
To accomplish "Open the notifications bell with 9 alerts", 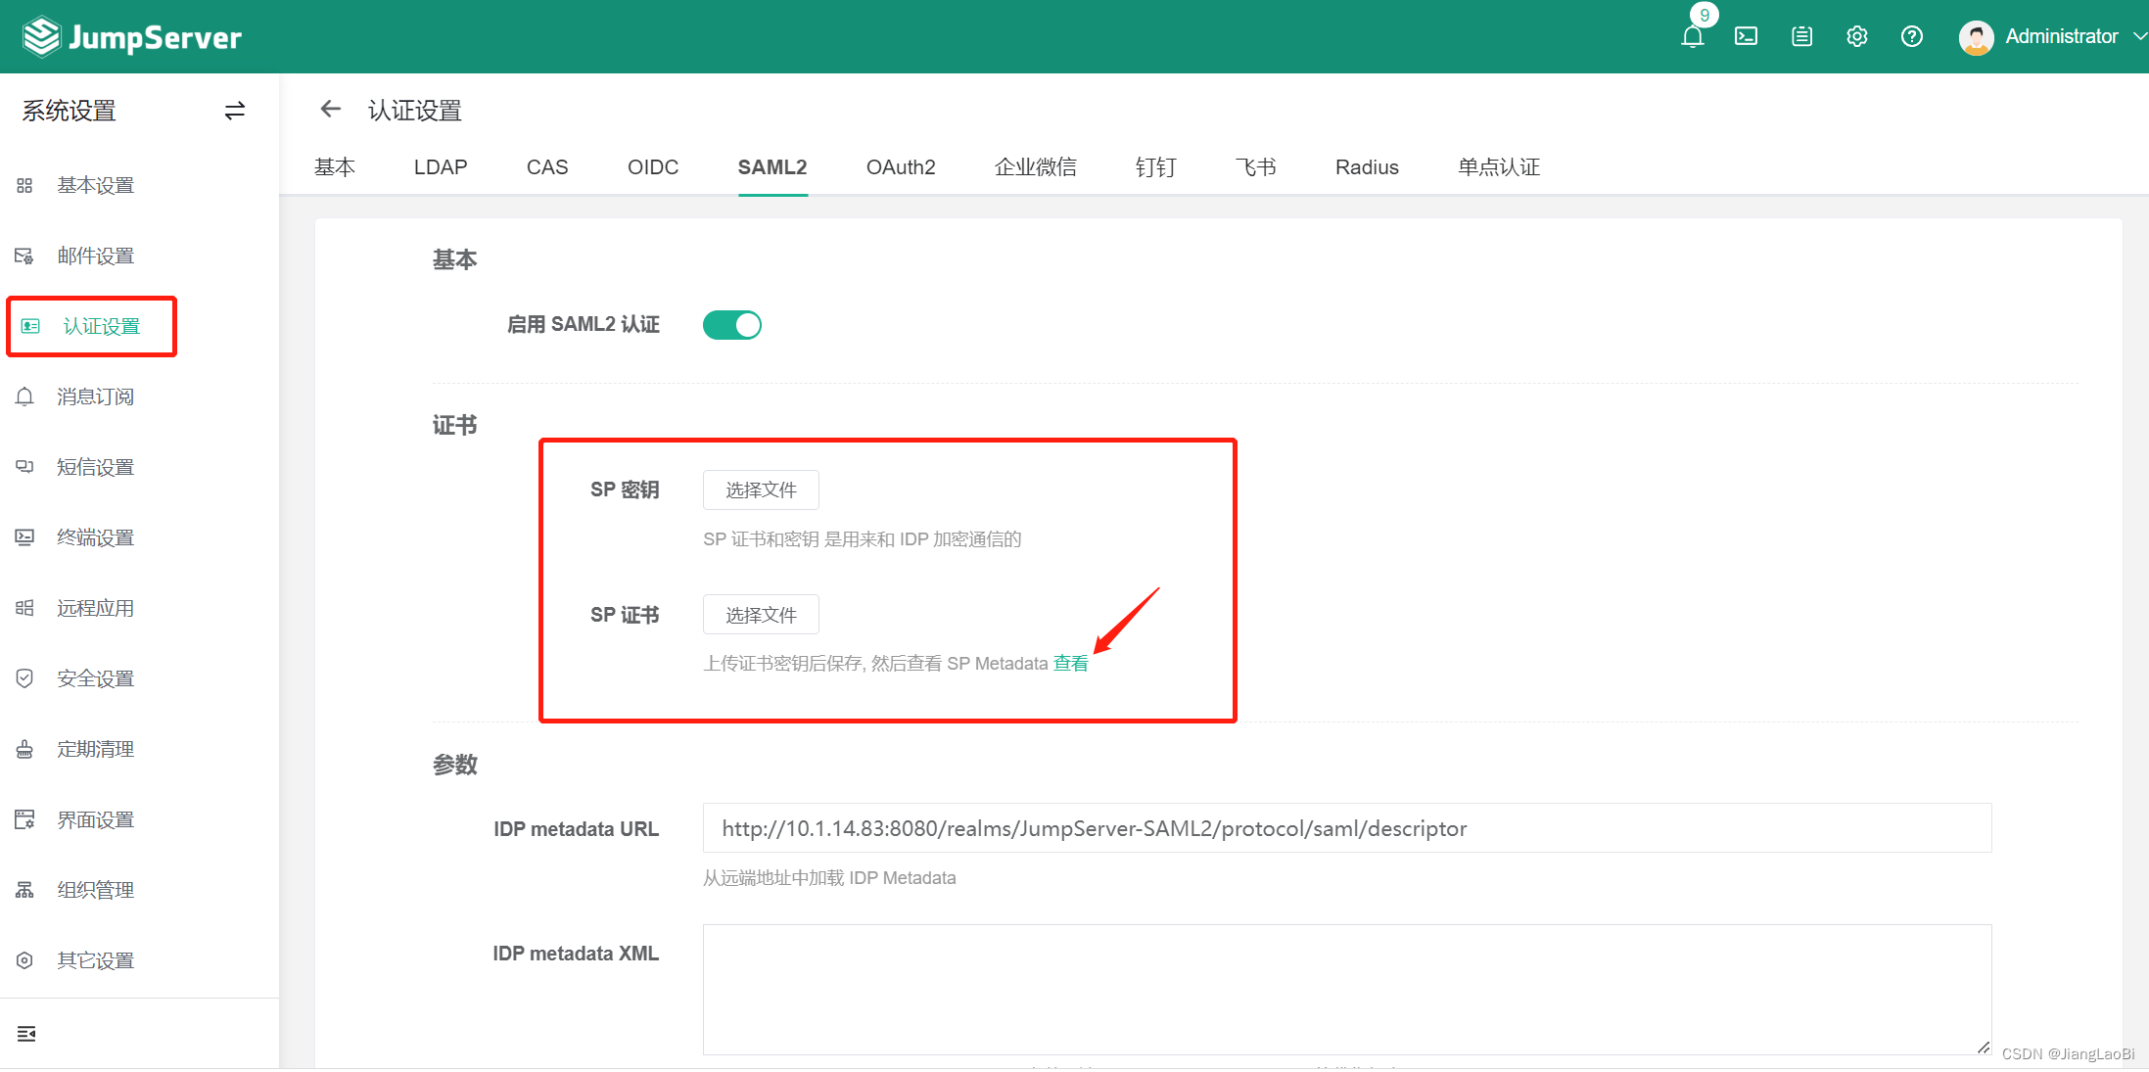I will (x=1693, y=37).
